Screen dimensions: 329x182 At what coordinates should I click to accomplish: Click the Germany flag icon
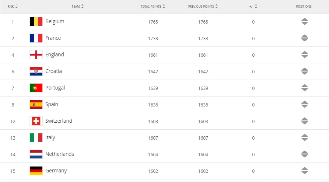[36, 171]
